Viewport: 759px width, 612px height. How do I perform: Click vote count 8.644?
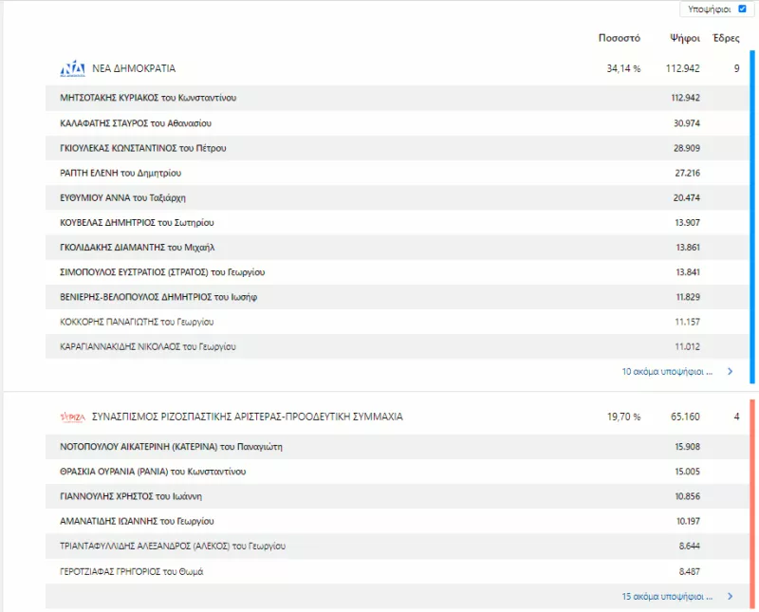[690, 547]
